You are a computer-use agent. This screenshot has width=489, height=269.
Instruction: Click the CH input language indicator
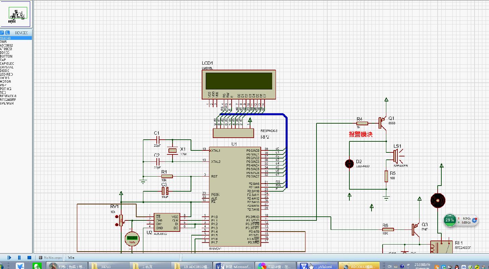[390, 267]
